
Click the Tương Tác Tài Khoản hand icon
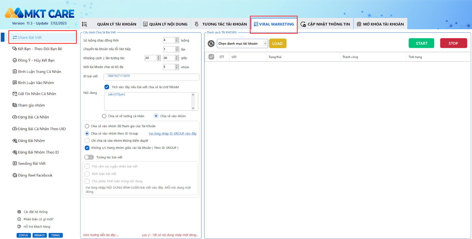[197, 24]
